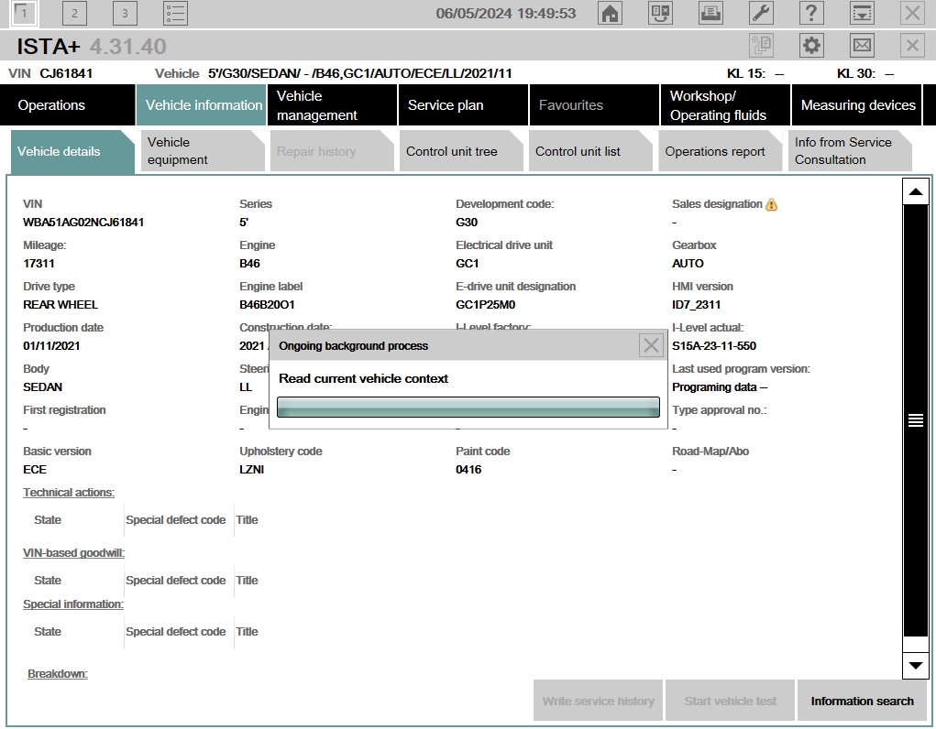Click Sales designation warning icon
The width and height of the screenshot is (936, 729).
tap(771, 204)
